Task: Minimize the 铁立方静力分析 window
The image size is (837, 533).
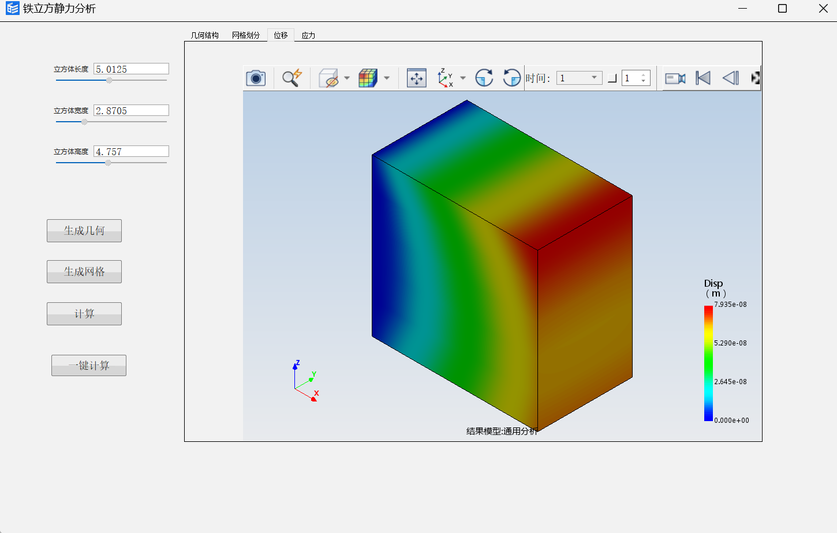Action: [742, 8]
